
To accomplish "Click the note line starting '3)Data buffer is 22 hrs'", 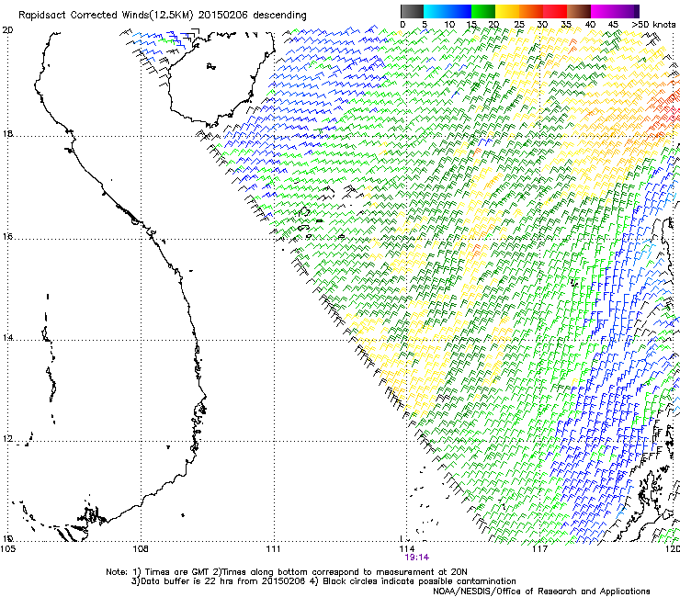I will 323,581.
